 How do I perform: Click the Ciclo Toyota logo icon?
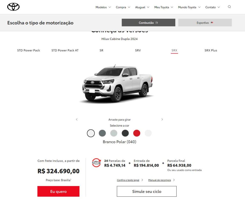pyautogui.click(x=96, y=163)
